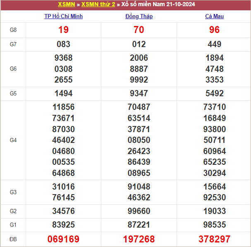Click G6 number 1894
The width and height of the screenshot is (251, 247).
pyautogui.click(x=215, y=58)
